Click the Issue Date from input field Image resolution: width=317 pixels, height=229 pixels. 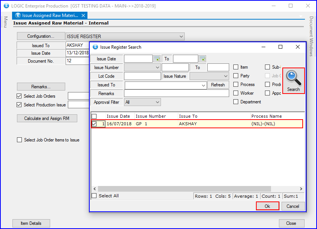[x=138, y=59]
